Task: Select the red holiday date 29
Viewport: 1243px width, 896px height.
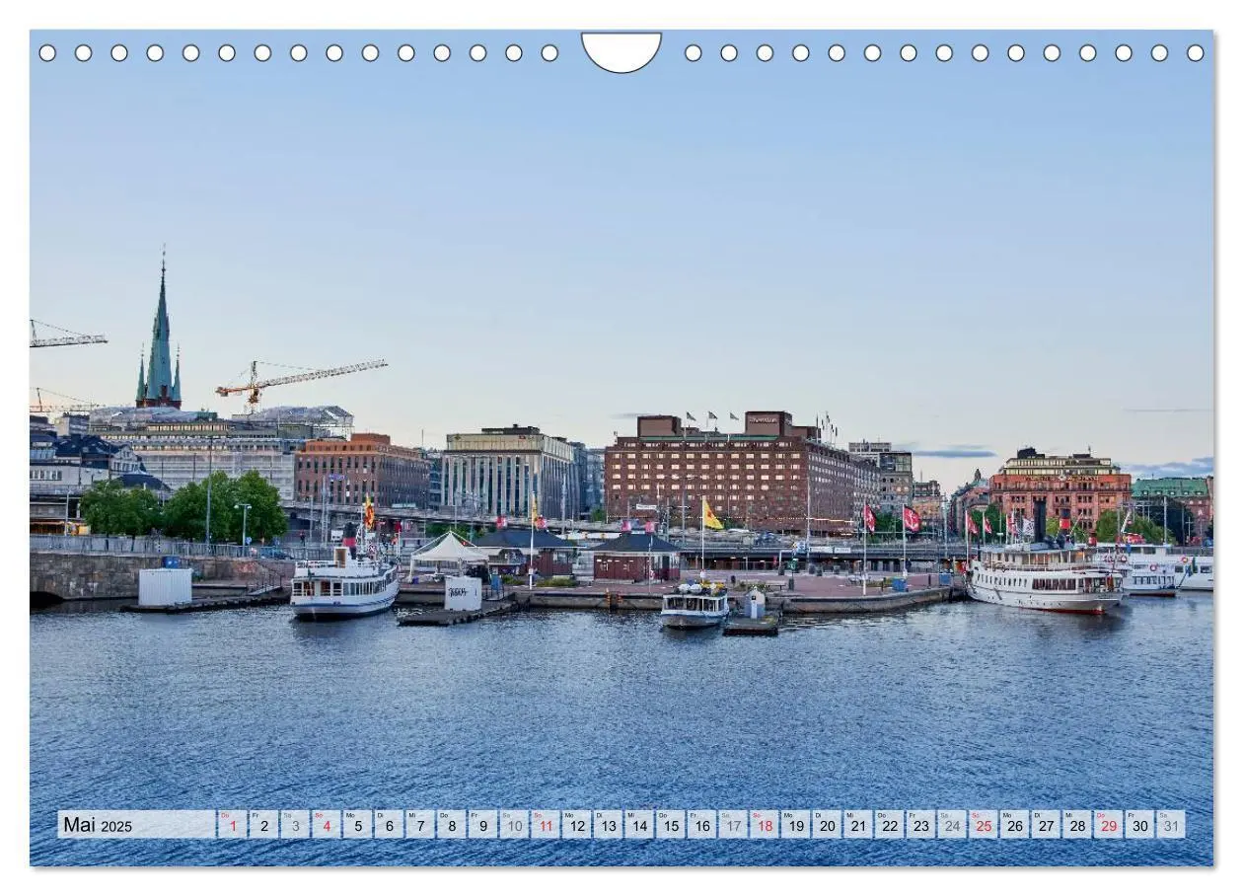Action: pyautogui.click(x=1109, y=825)
